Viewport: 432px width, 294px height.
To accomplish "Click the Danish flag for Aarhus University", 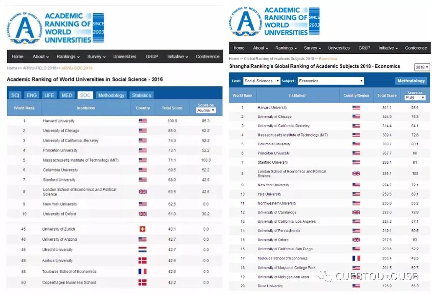I will [142, 261].
